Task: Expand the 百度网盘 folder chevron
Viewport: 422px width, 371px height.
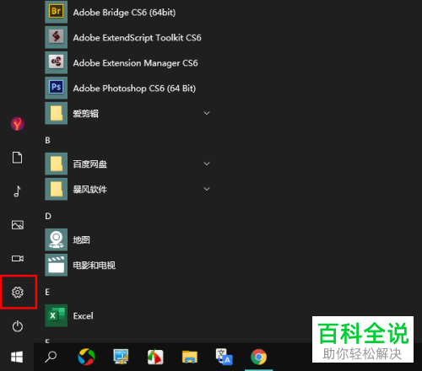Action: [207, 164]
